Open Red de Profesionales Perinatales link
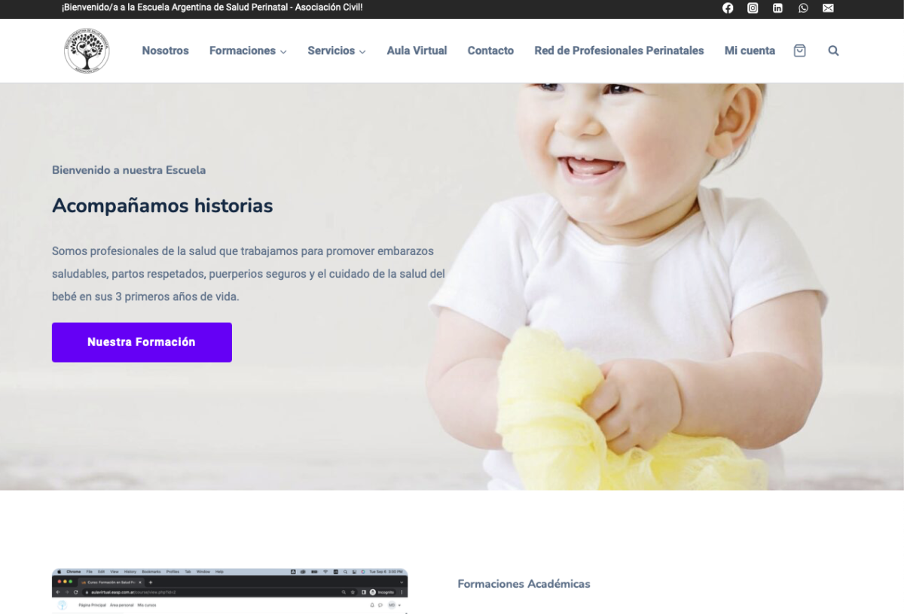 [618, 50]
